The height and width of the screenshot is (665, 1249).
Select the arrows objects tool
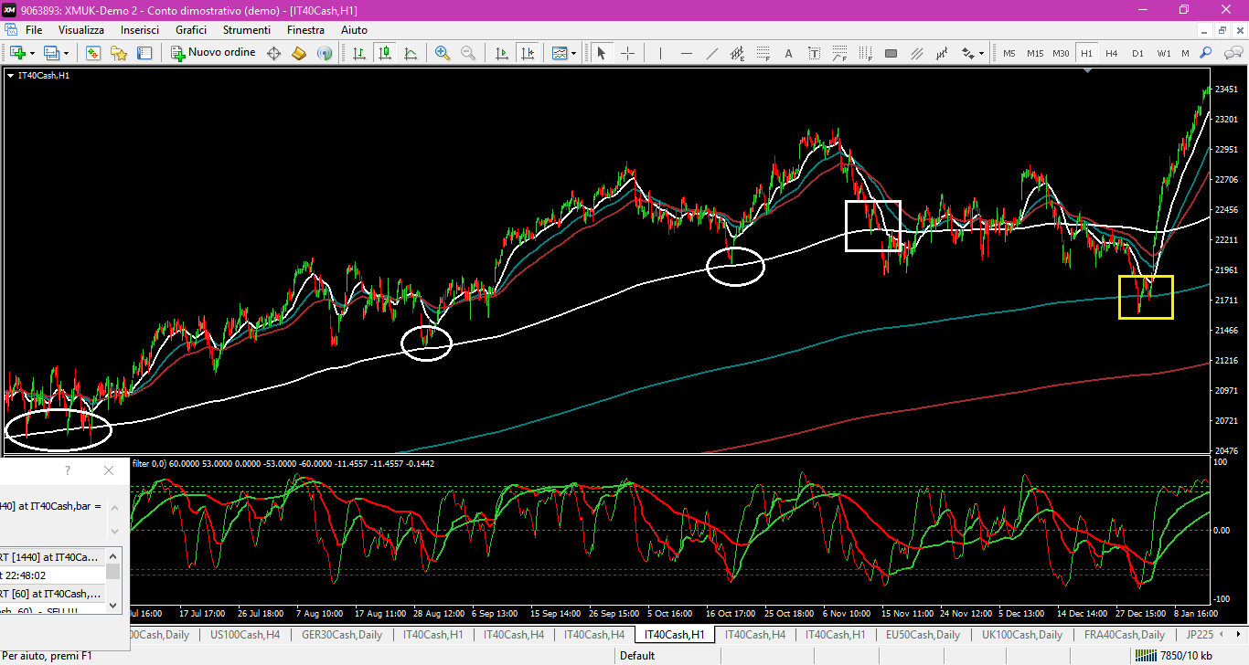click(967, 53)
